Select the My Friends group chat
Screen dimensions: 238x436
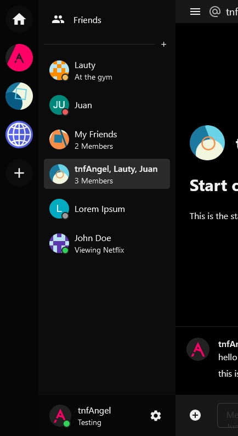point(107,139)
